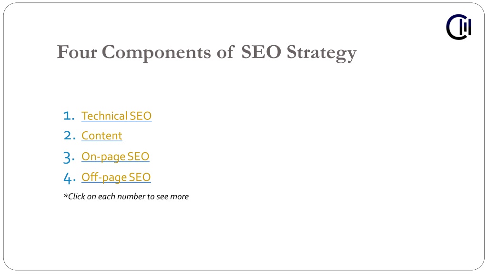Click the word 'Four' in the title
The image size is (488, 274).
(77, 52)
